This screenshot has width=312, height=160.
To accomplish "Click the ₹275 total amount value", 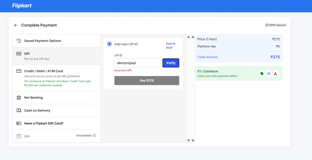I will pos(275,57).
